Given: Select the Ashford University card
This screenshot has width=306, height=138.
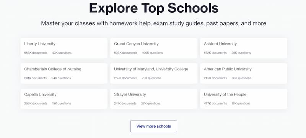Looking at the screenshot, I should [244, 48].
